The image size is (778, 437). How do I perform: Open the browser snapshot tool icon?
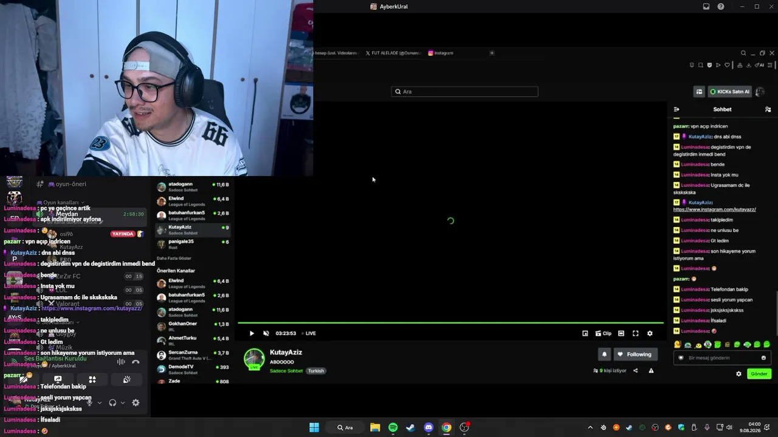[701, 65]
